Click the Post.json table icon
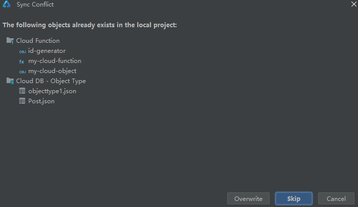 pyautogui.click(x=22, y=101)
